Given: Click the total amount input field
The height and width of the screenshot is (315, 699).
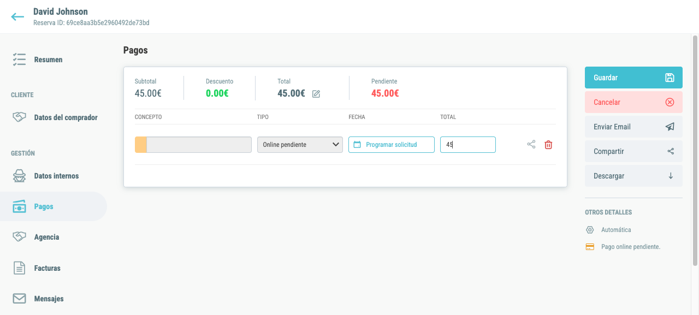Looking at the screenshot, I should pyautogui.click(x=468, y=145).
